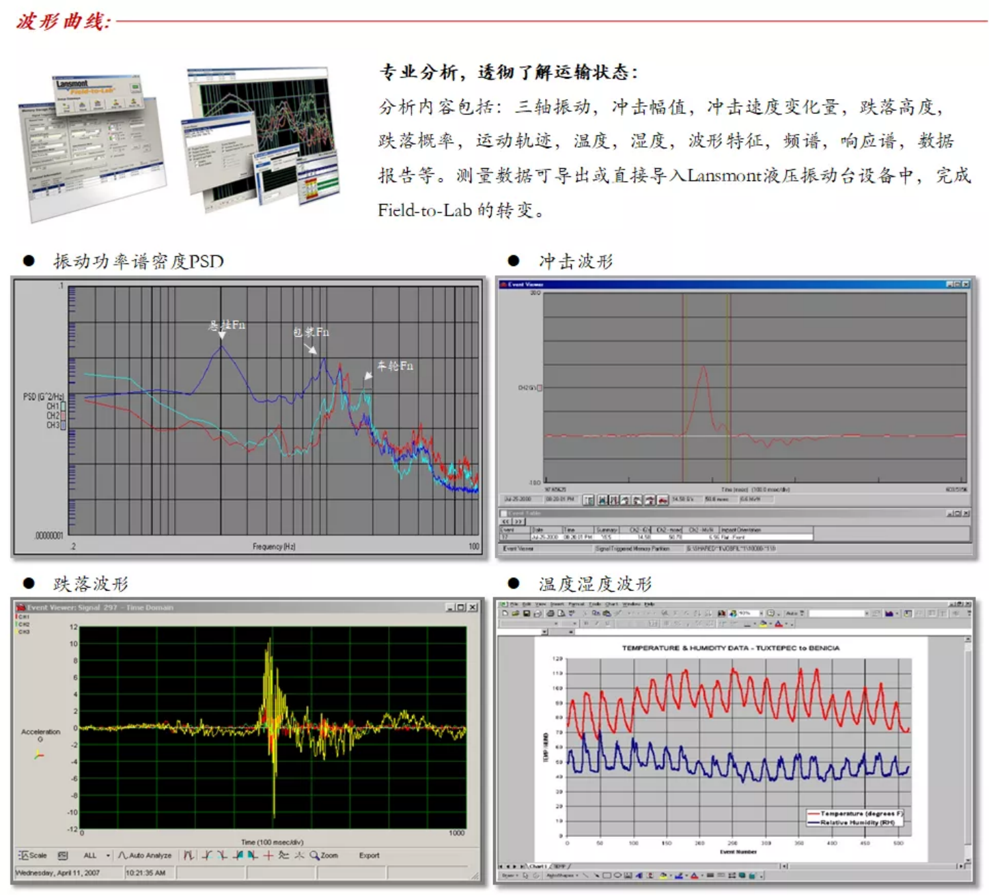Click the Print icon in Excel toolbar
989x895 pixels.
pos(551,613)
